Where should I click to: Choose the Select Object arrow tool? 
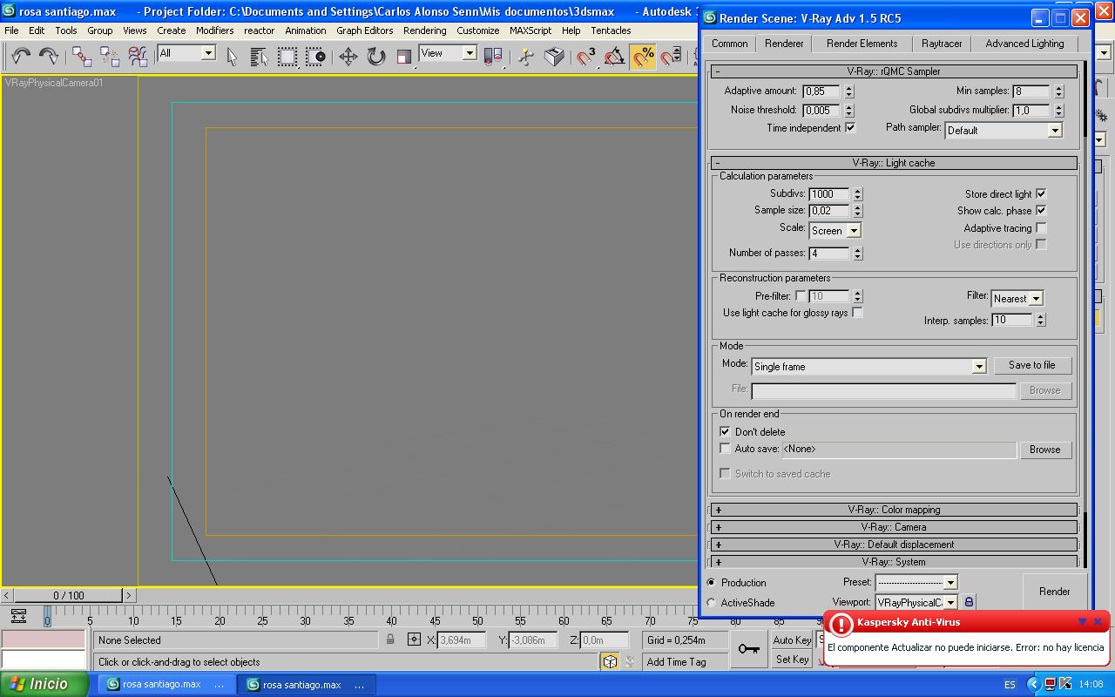tap(232, 57)
